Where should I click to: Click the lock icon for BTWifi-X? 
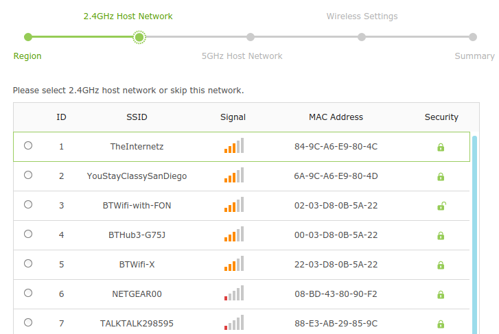pos(441,265)
